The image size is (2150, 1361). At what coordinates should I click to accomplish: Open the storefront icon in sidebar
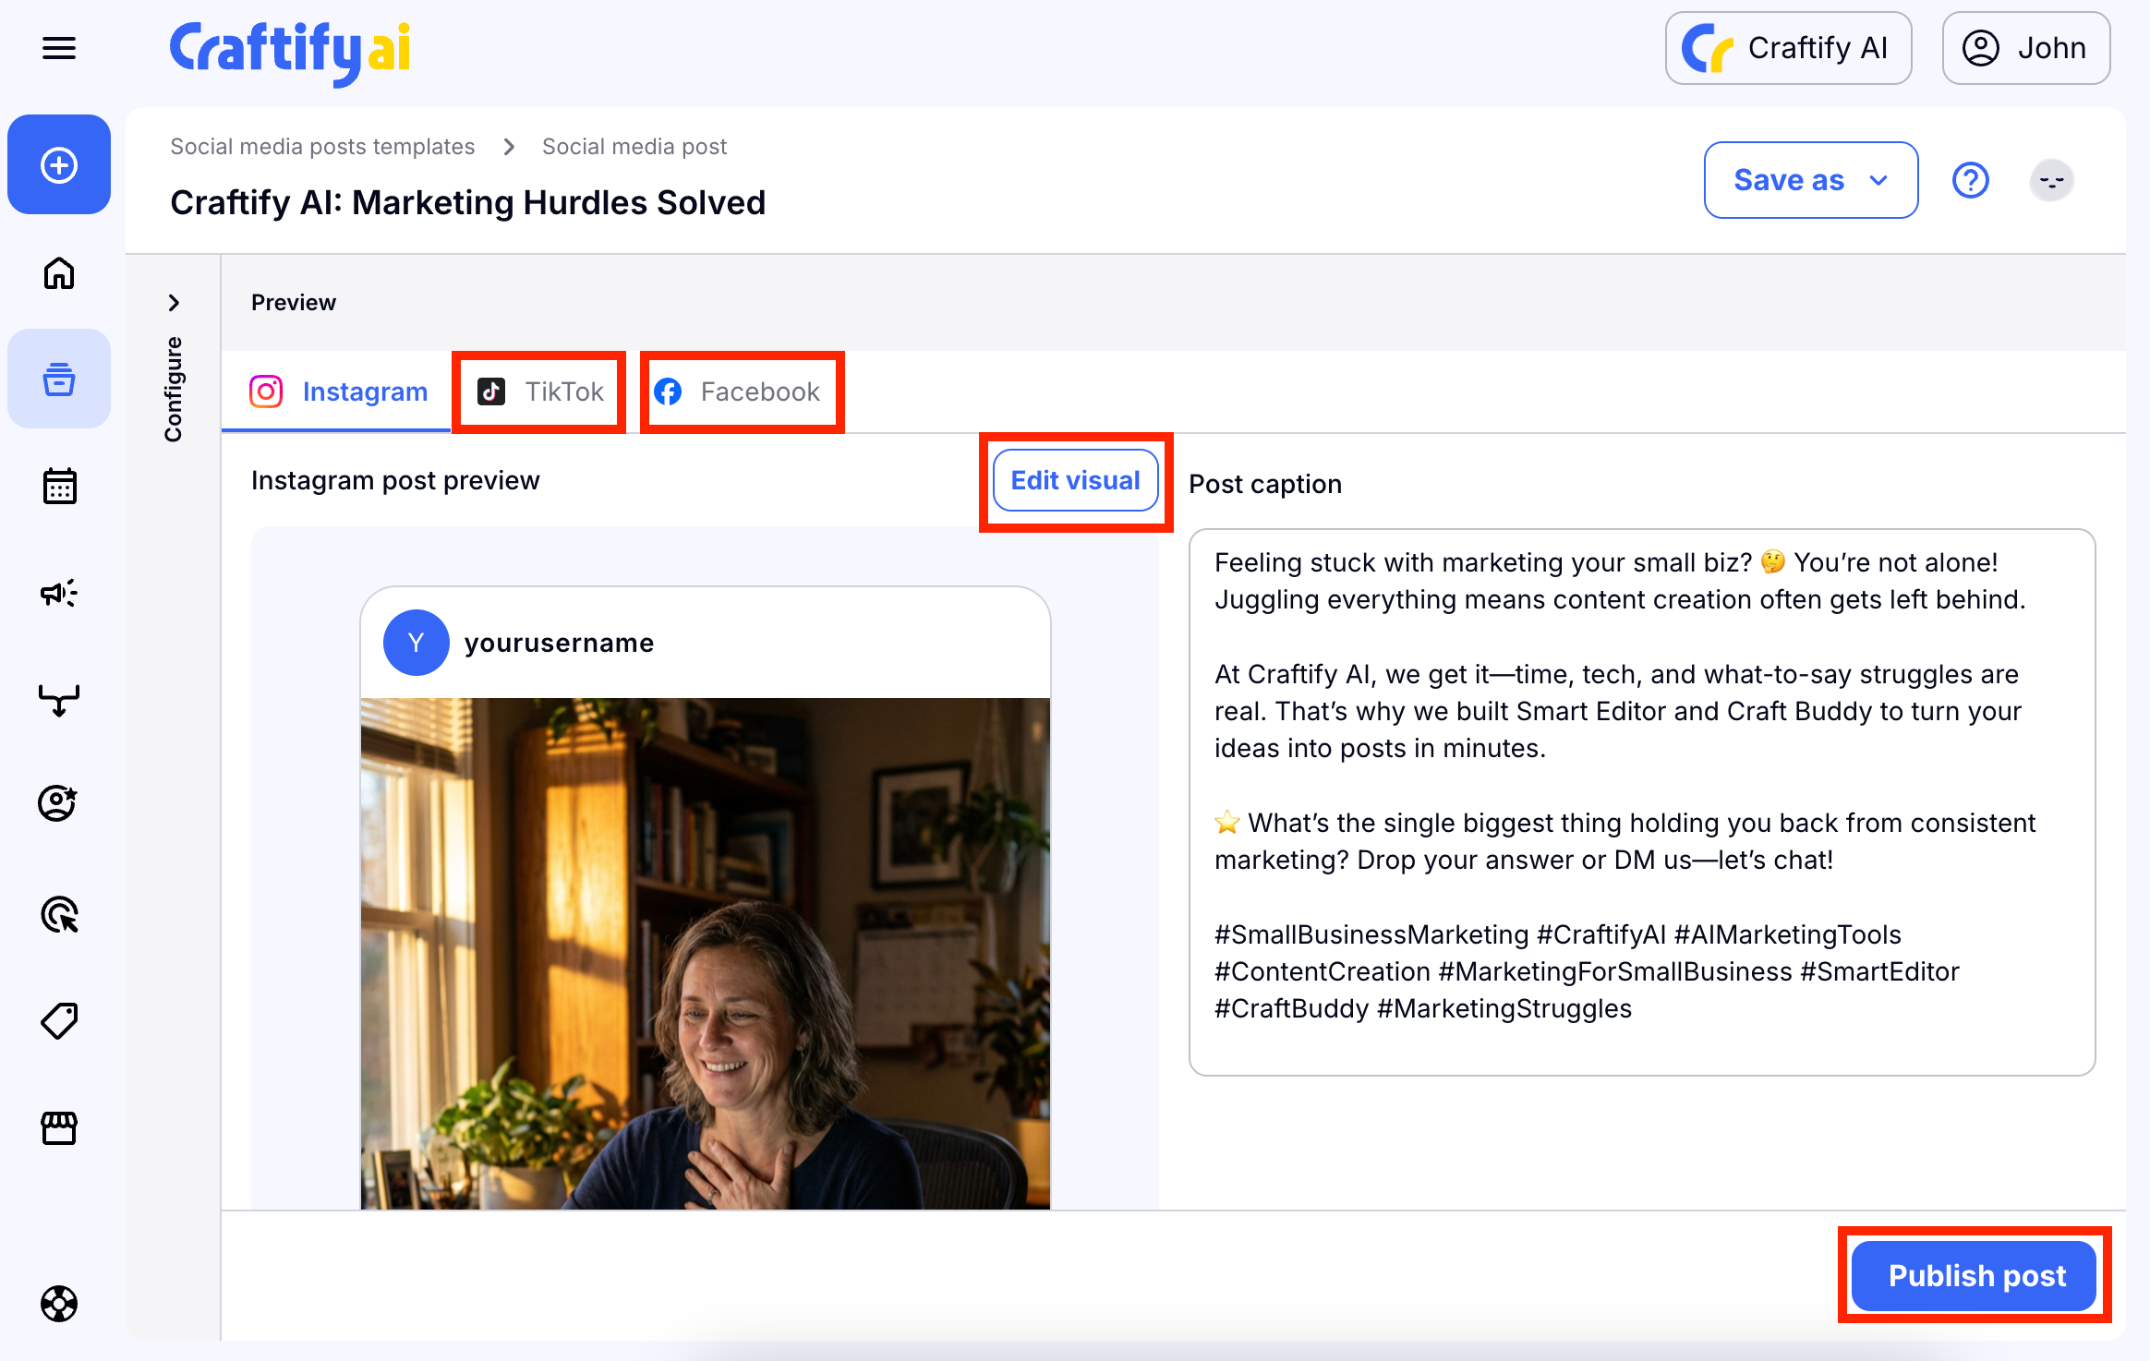click(x=59, y=1127)
